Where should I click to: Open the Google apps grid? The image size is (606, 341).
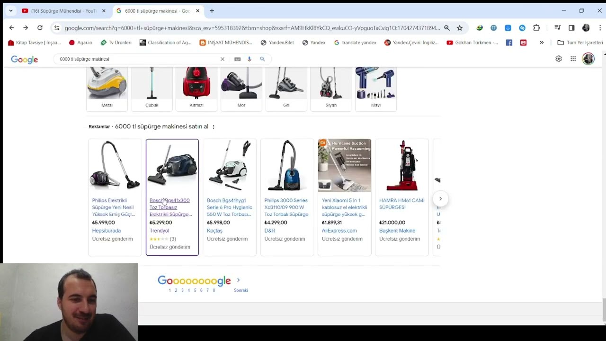click(x=573, y=59)
